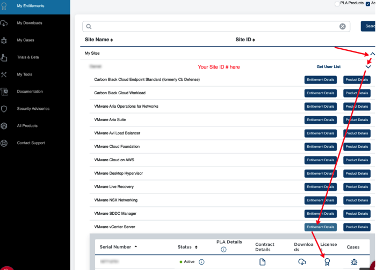Click the info icon next to Active status

pos(201,262)
